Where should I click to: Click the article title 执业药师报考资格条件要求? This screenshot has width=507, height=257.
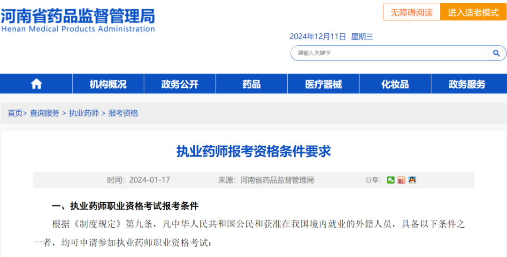(253, 151)
